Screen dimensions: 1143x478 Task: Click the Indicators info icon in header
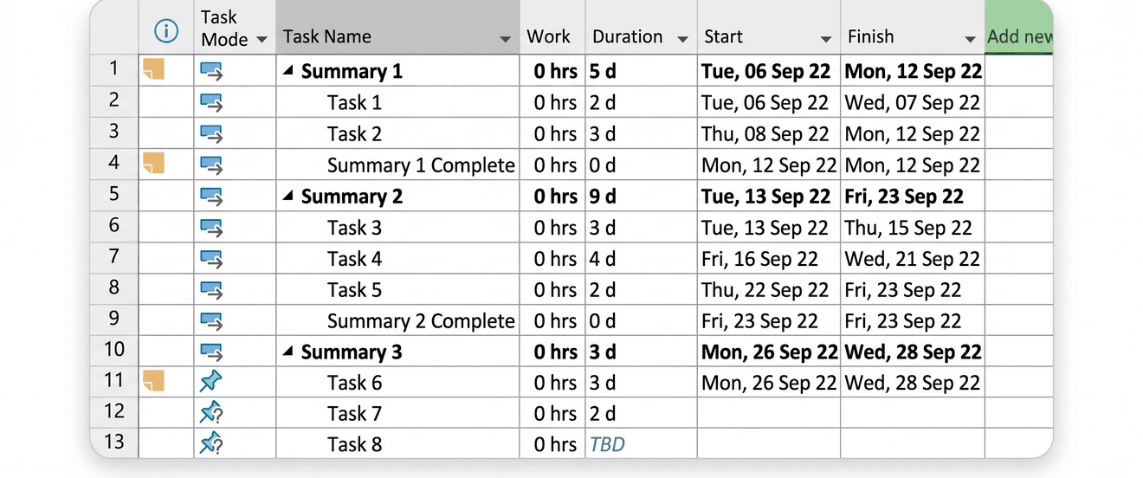(165, 32)
